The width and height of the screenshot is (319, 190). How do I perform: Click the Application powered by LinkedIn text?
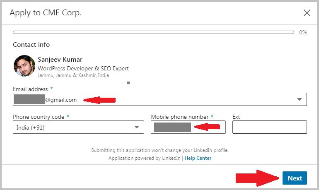coord(145,158)
